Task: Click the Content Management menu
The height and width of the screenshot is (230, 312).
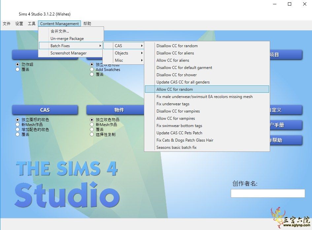Action: (59, 24)
